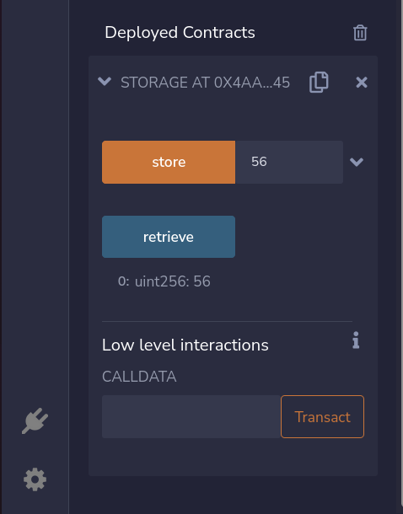Select the CALLDATA label

(x=139, y=377)
